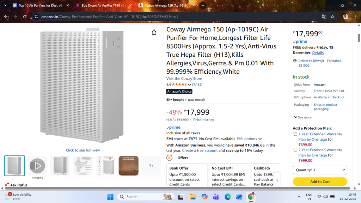
Task: Launch Microsoft Edge from the taskbar
Action: [x=228, y=197]
